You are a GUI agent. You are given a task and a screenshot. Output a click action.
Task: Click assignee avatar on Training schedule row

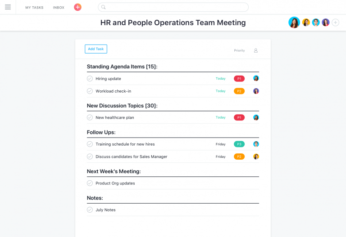coord(256,144)
